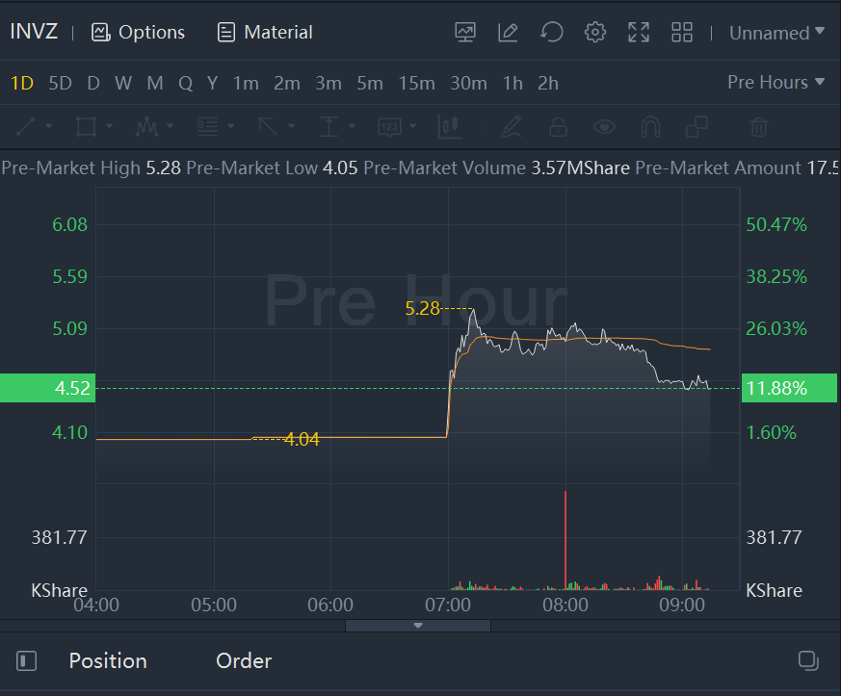Expand trend line tool dropdown arrow
The height and width of the screenshot is (696, 841).
tap(49, 126)
